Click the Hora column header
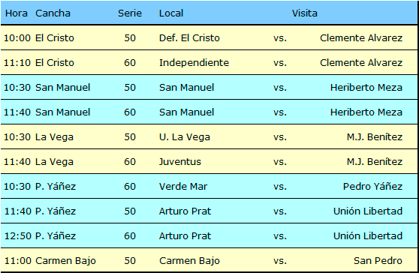 pyautogui.click(x=17, y=13)
